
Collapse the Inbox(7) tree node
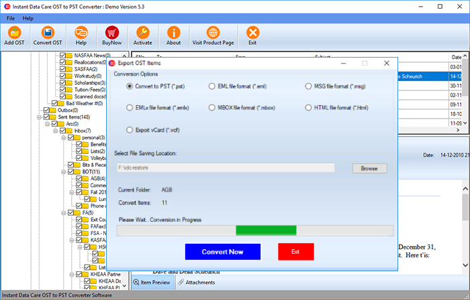[56, 131]
